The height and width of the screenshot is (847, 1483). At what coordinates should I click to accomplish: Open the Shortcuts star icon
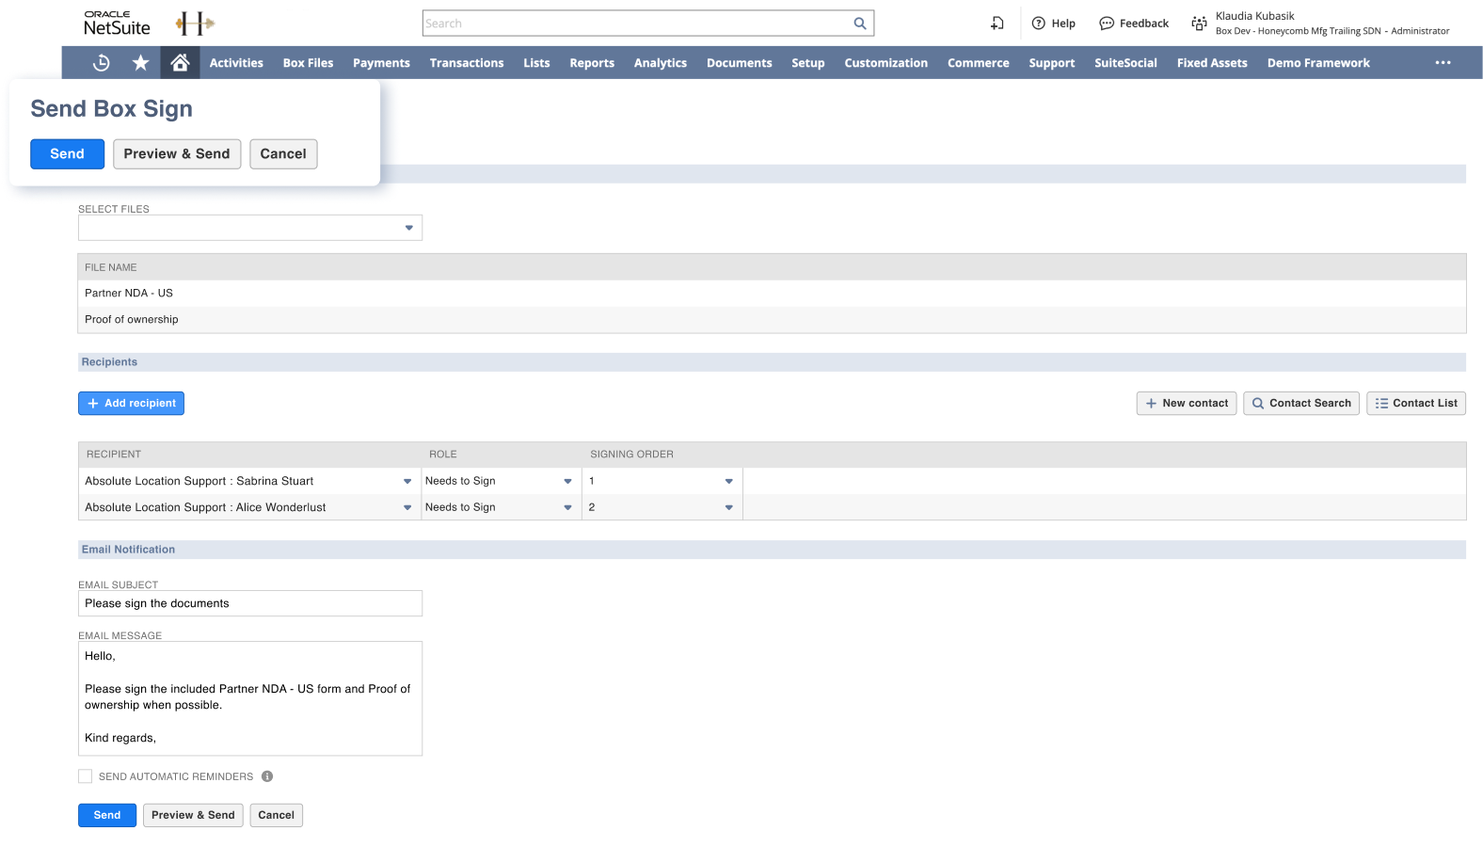(x=140, y=63)
